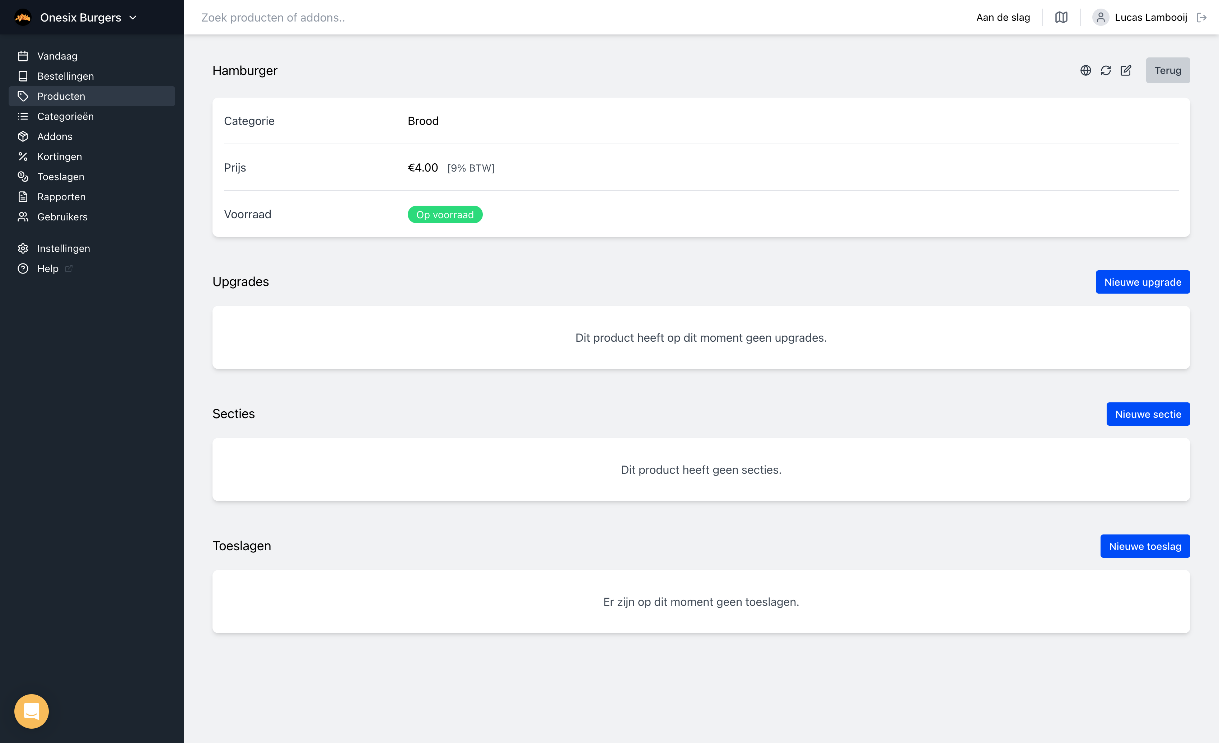Viewport: 1219px width, 743px height.
Task: Click the no upgrades message text
Action: (x=701, y=337)
